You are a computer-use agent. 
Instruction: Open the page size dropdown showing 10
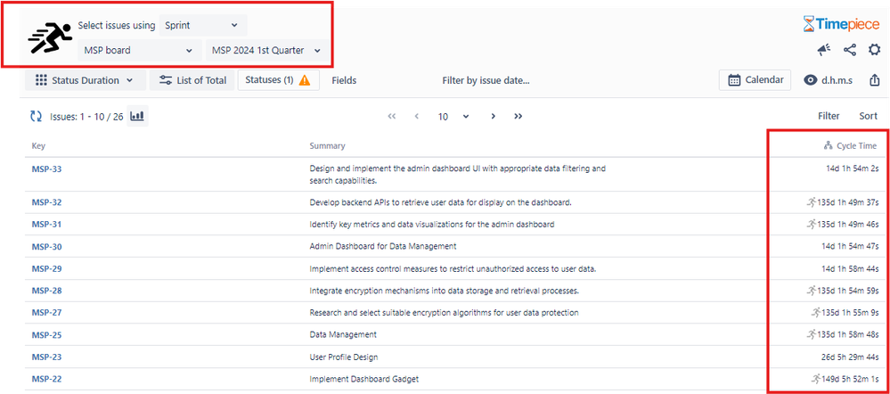point(453,117)
